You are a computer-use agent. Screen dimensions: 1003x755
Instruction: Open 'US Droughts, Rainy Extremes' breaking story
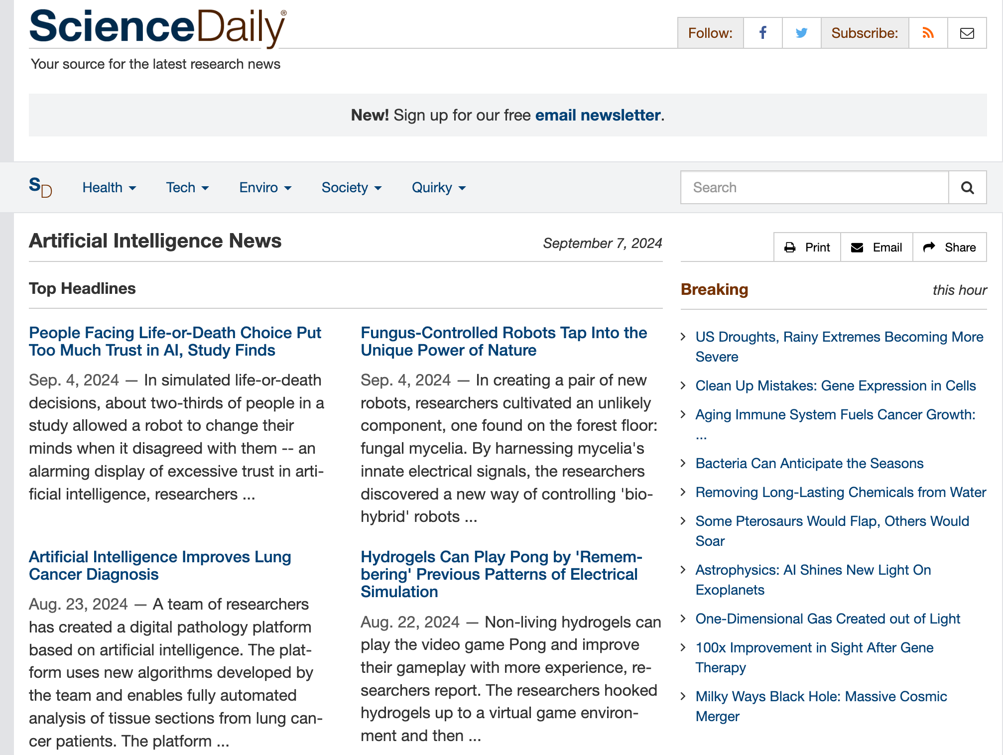coord(839,347)
